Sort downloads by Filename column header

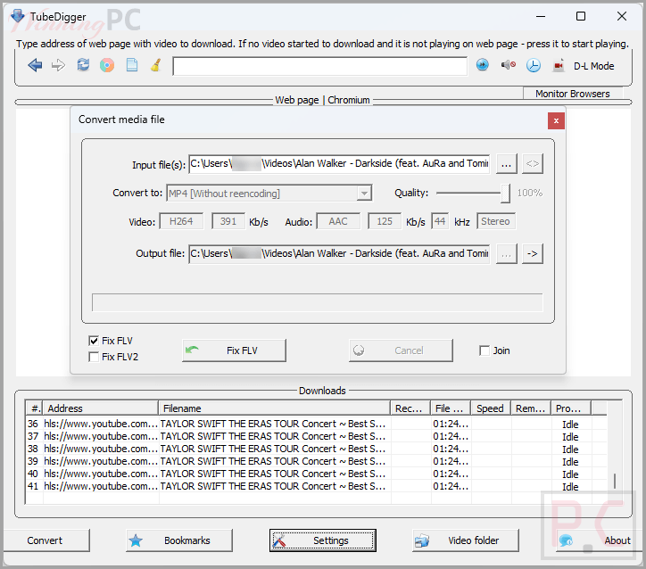pyautogui.click(x=275, y=408)
